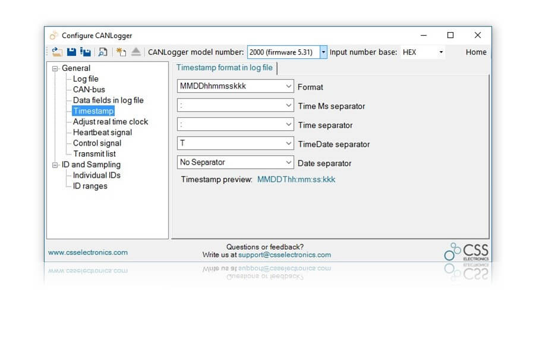Select Individual IDs in the tree
This screenshot has width=539, height=337.
click(x=97, y=175)
